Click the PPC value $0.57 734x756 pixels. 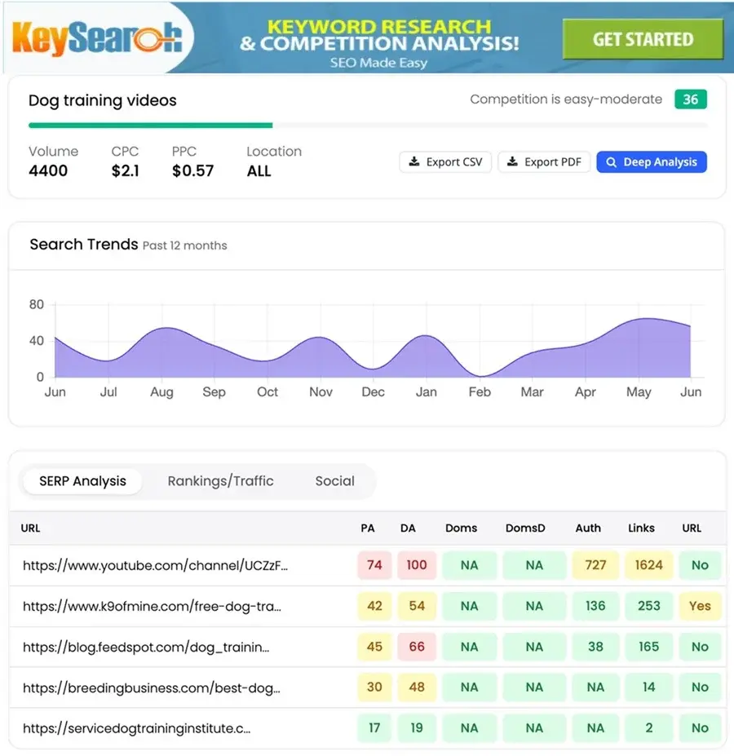(x=192, y=170)
